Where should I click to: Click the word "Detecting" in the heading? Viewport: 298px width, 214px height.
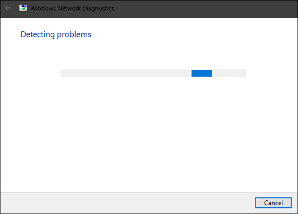[37, 34]
